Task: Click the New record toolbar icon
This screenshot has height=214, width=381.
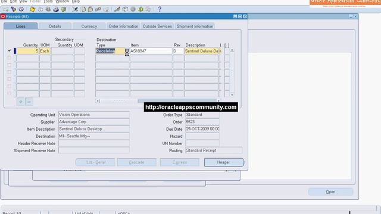Action: click(5, 10)
